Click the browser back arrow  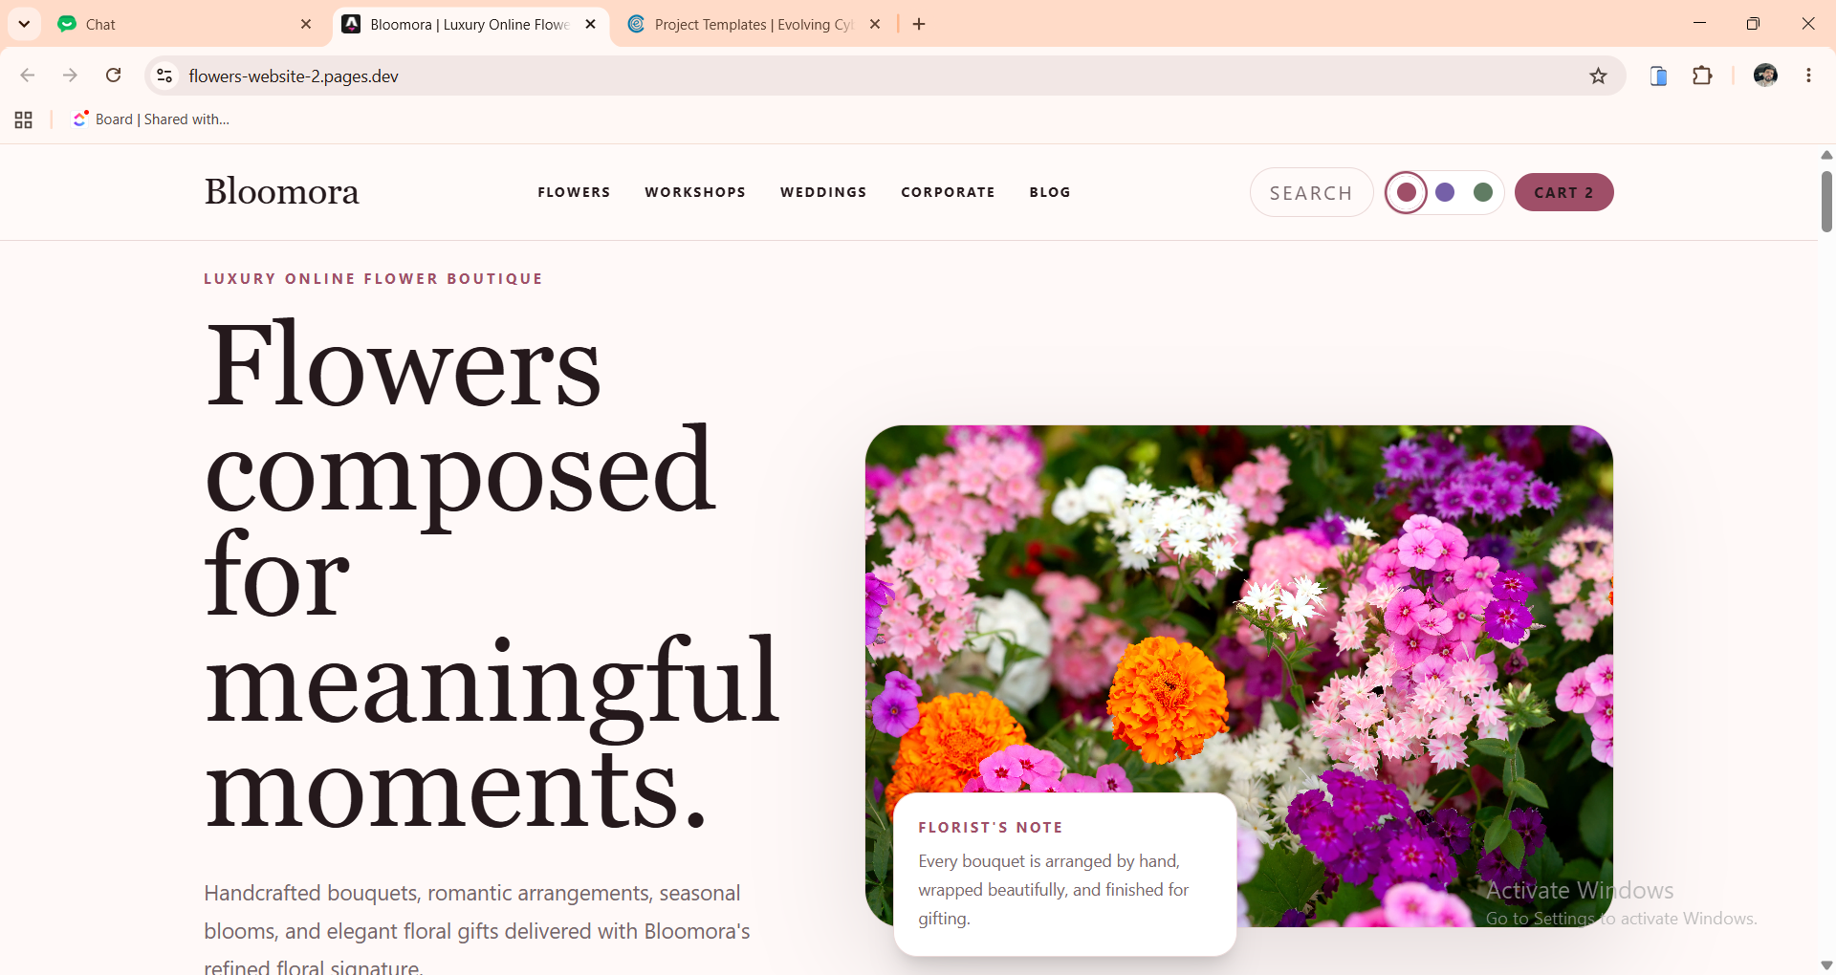click(x=28, y=76)
